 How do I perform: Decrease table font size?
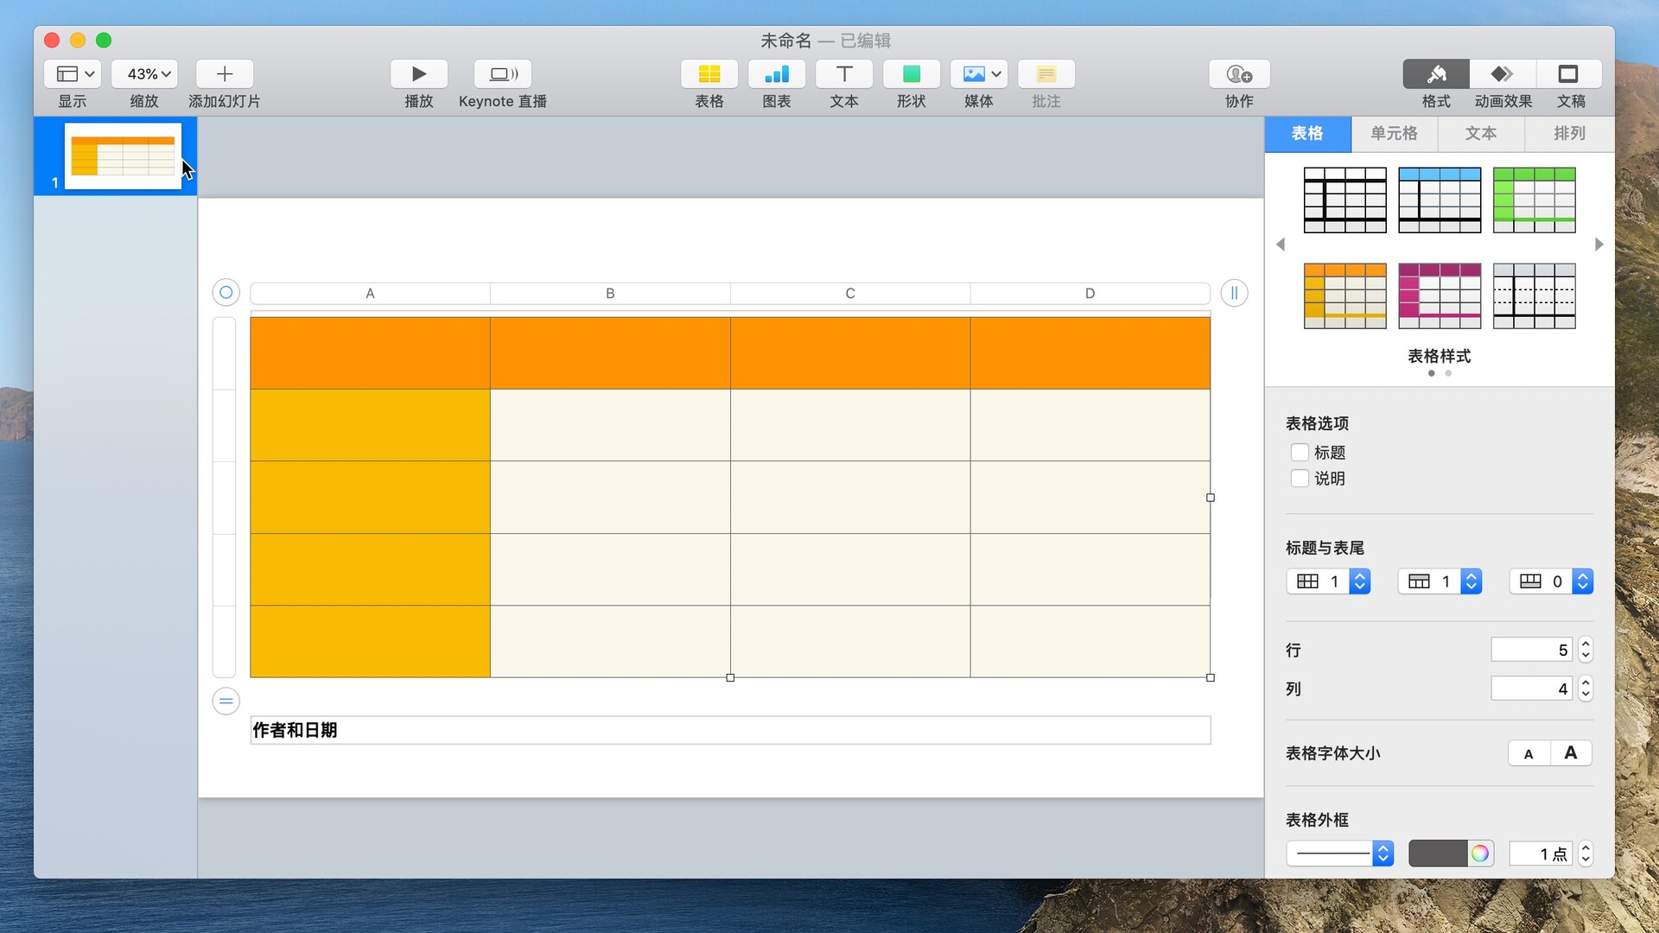tap(1529, 753)
